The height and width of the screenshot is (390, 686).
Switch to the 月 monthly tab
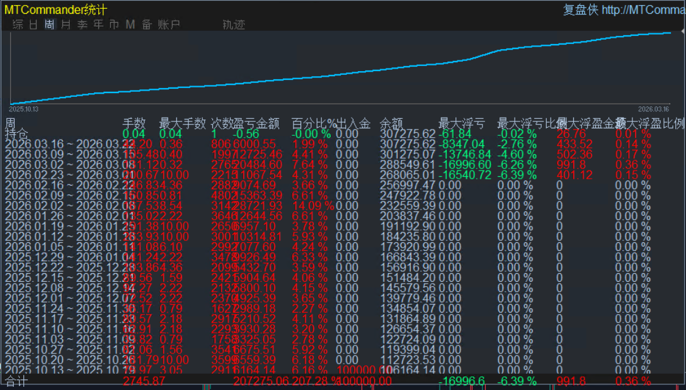pos(66,25)
